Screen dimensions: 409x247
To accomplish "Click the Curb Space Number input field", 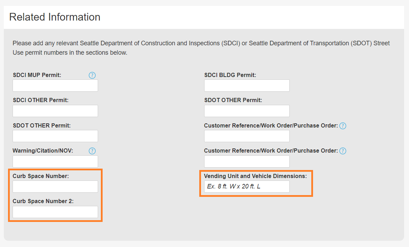I will pos(55,186).
